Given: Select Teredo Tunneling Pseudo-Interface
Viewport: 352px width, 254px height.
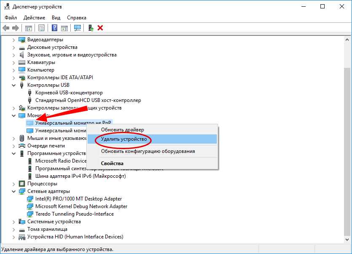Looking at the screenshot, I should [75, 214].
